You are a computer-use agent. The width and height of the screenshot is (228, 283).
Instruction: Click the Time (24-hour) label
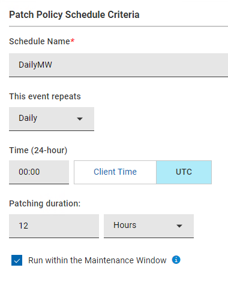[x=38, y=150]
